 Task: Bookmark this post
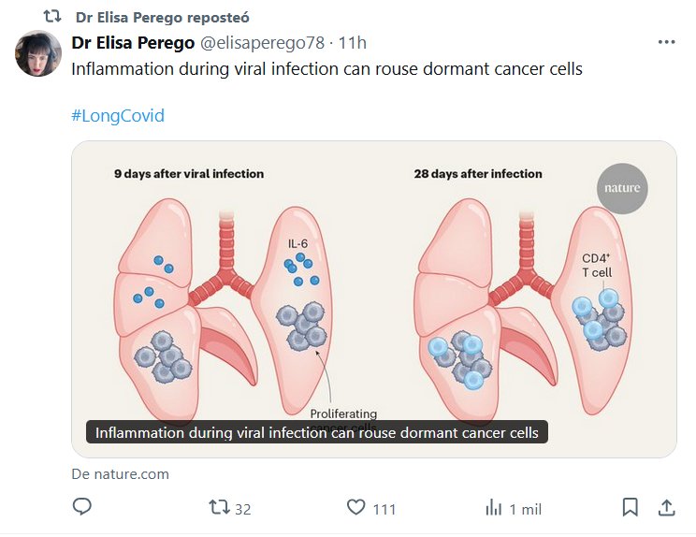631,507
